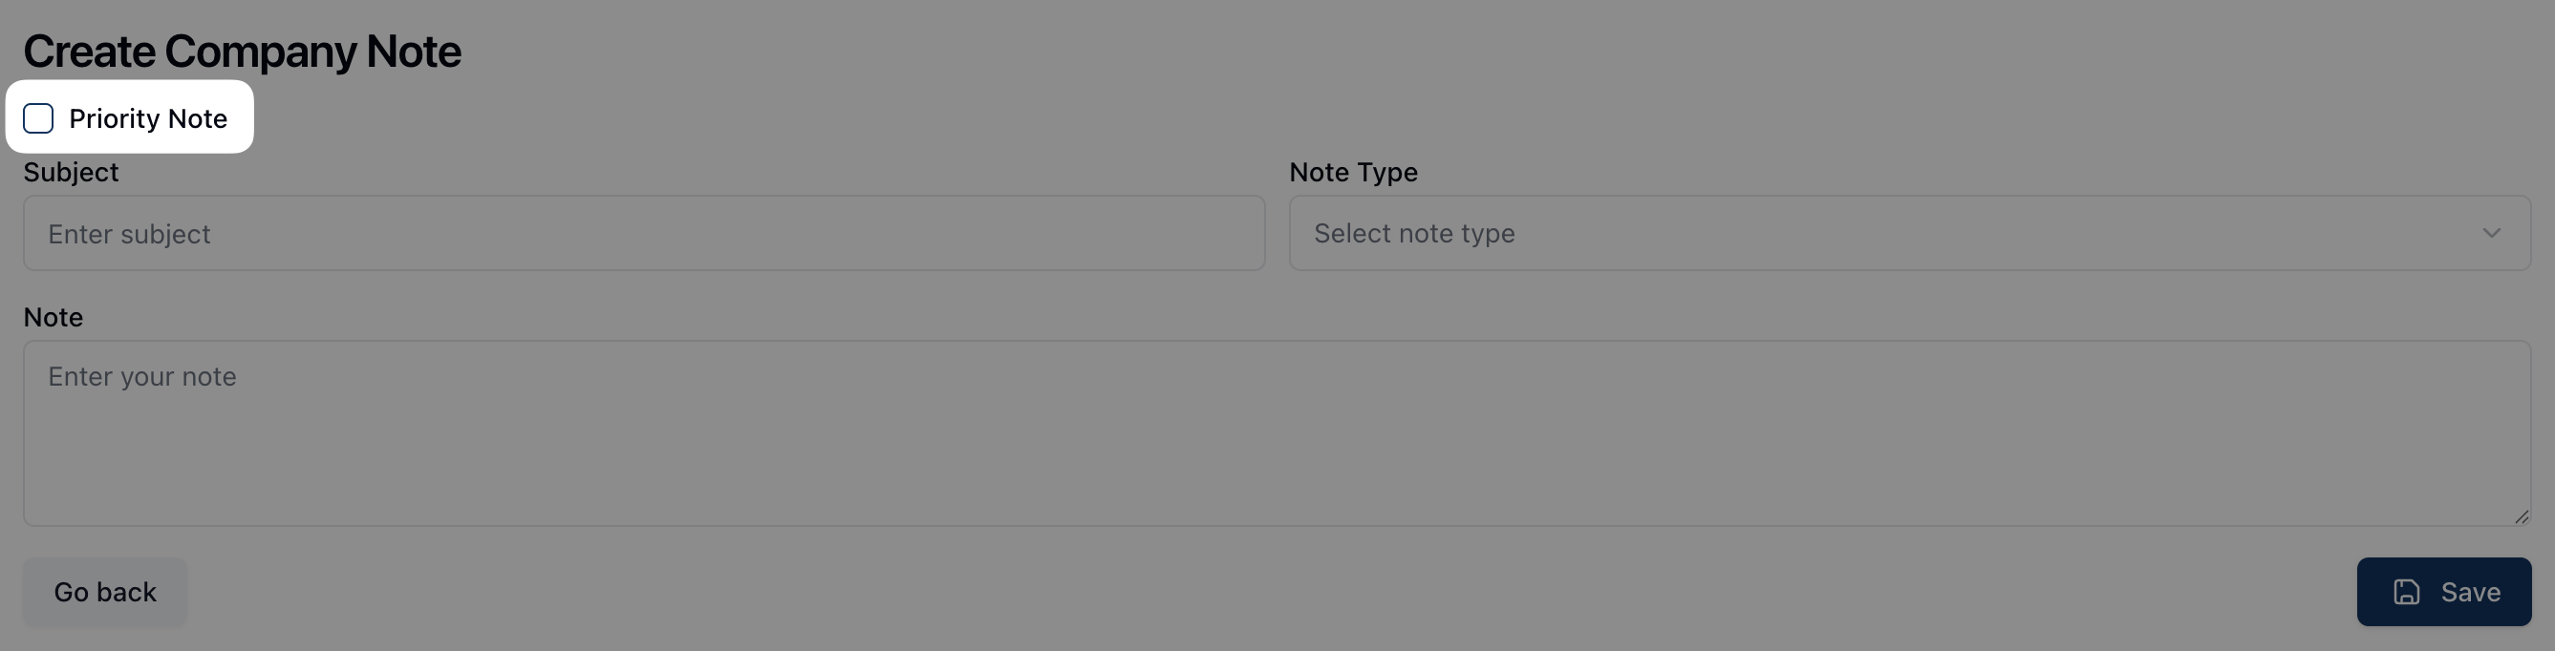Click the 'Enter your note' placeholder text
2555x651 pixels.
click(141, 376)
